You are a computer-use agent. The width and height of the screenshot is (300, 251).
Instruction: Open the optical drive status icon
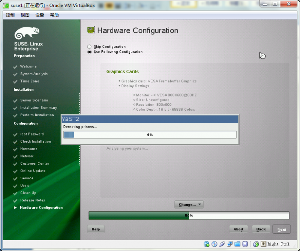214,244
